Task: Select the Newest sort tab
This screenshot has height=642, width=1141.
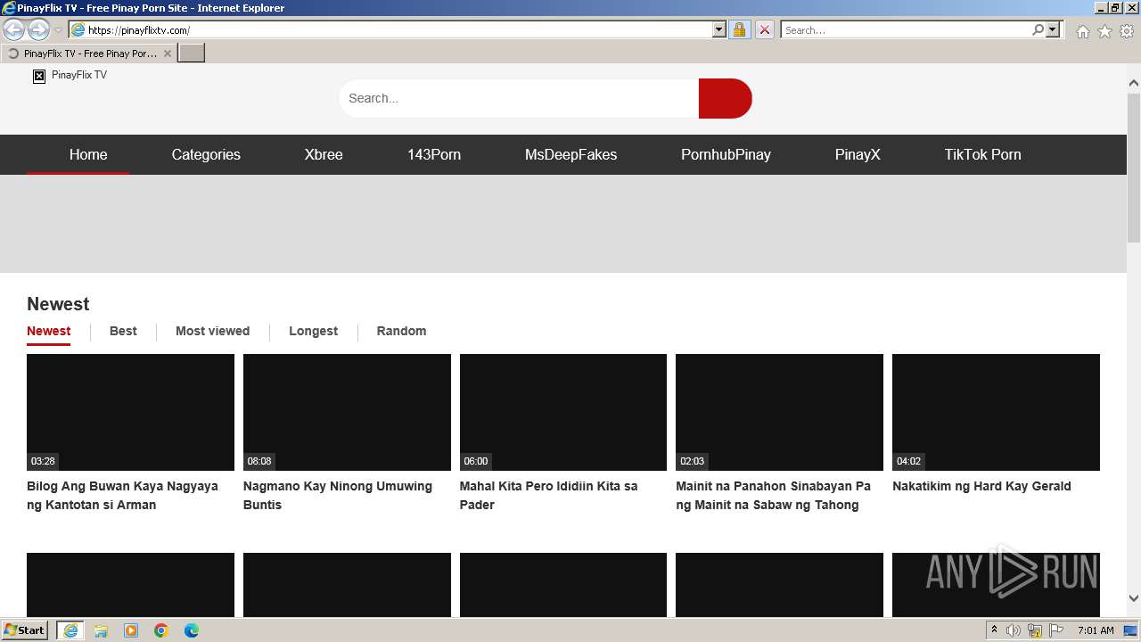Action: [x=48, y=331]
